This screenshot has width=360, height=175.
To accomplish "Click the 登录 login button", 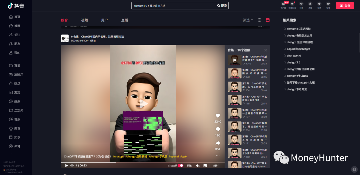I will pyautogui.click(x=345, y=6).
